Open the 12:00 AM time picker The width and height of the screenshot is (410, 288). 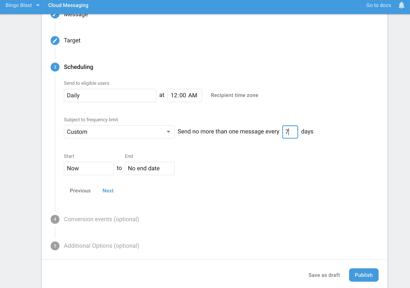pyautogui.click(x=184, y=95)
